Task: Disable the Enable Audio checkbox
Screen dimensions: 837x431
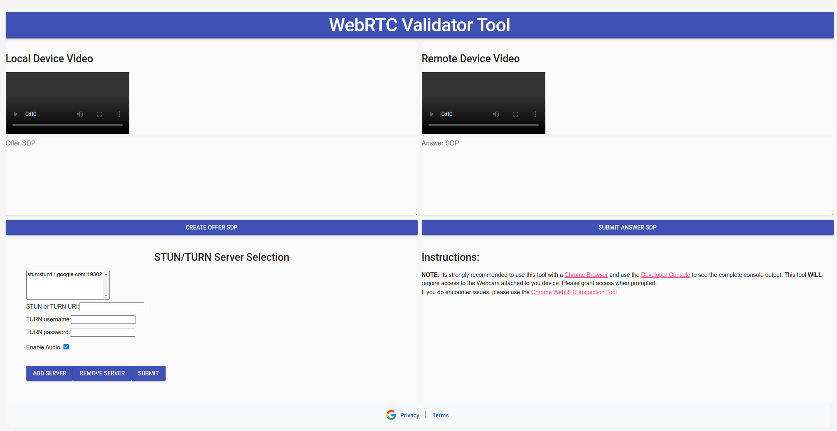Action: (x=66, y=347)
